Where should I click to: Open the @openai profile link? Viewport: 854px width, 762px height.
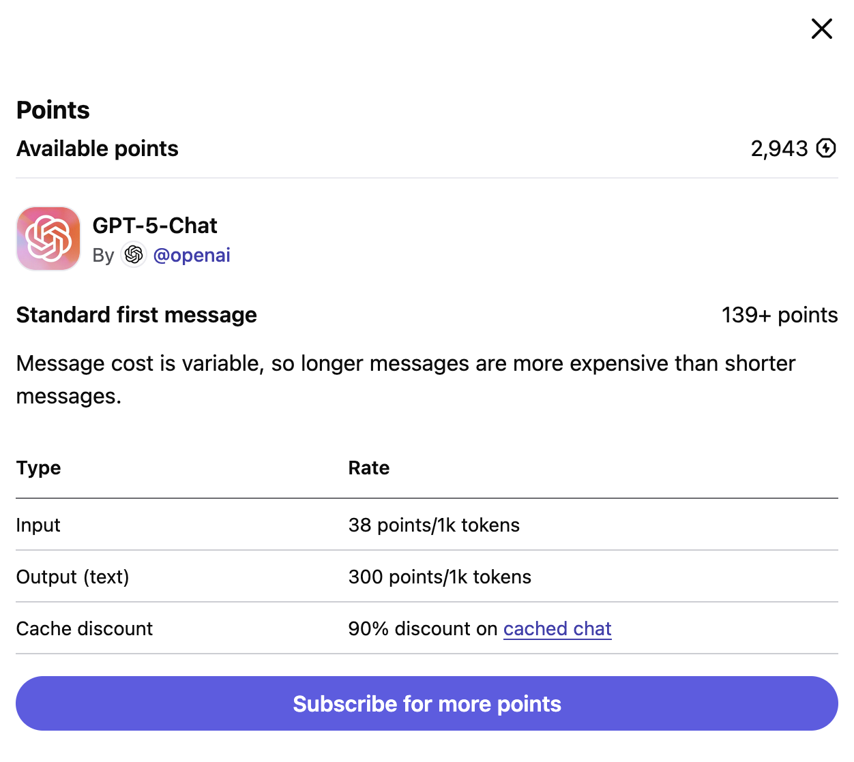[192, 255]
